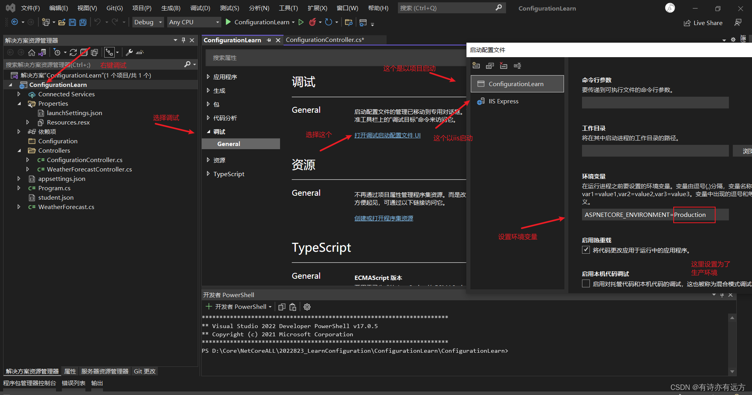Expand the 应用程序 properties section
This screenshot has width=752, height=395.
(208, 77)
